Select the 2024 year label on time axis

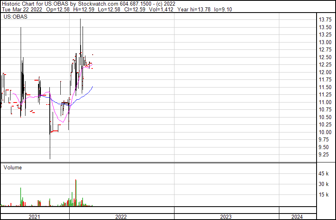296,217
